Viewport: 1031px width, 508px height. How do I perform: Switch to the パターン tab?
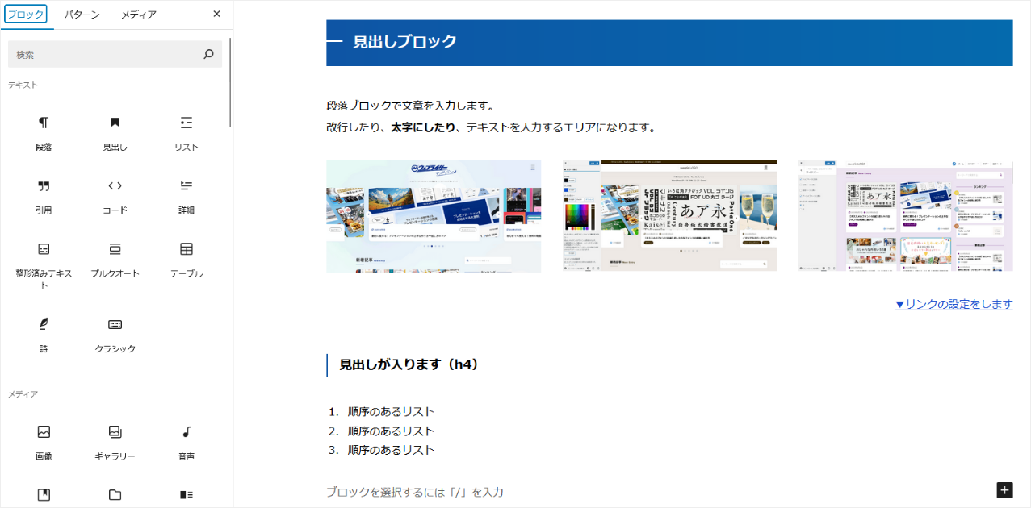(x=81, y=14)
